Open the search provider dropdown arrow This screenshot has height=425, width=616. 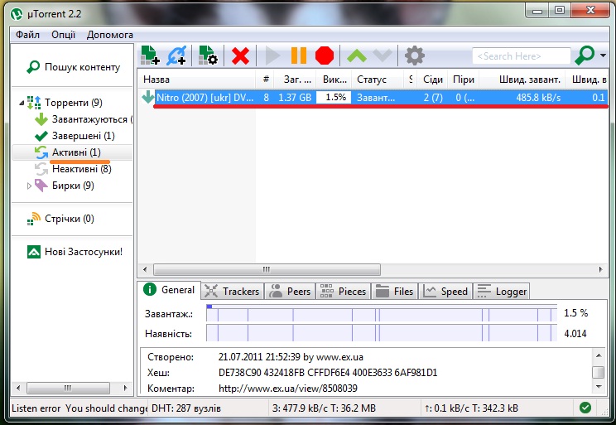click(x=603, y=56)
